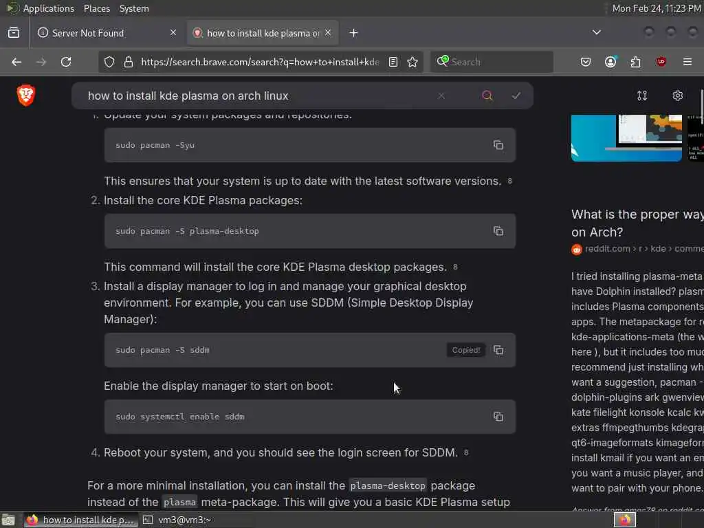Open the KDE desktop thumbnail image

tap(626, 137)
